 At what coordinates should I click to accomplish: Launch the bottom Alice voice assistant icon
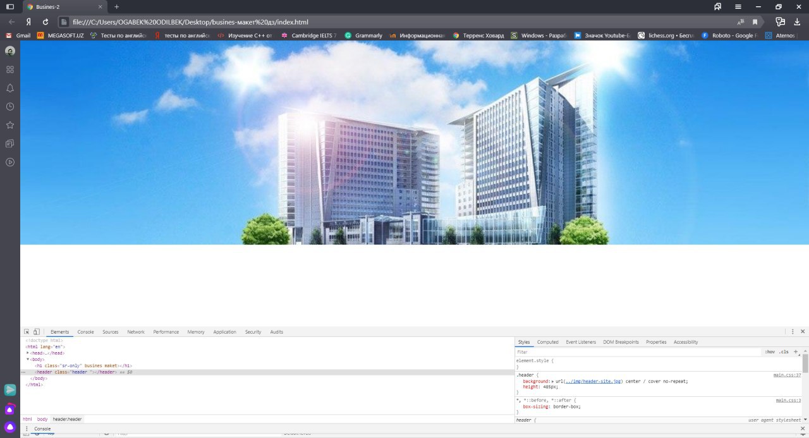[10, 427]
